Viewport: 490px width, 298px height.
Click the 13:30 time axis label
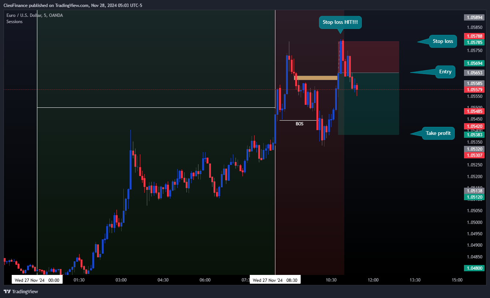pos(415,280)
